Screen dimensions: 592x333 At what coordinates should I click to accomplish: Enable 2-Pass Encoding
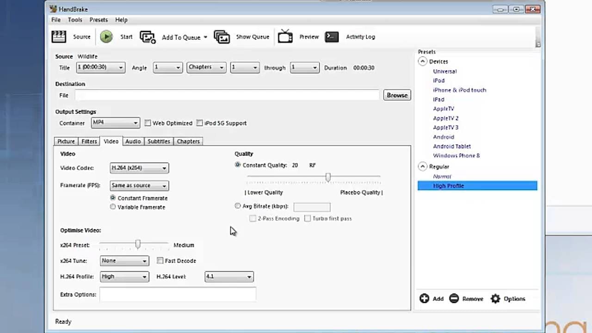(x=253, y=218)
